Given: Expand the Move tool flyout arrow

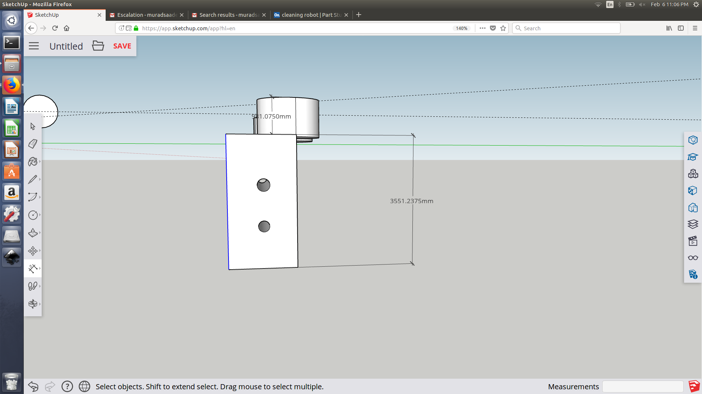Looking at the screenshot, I should (x=40, y=251).
